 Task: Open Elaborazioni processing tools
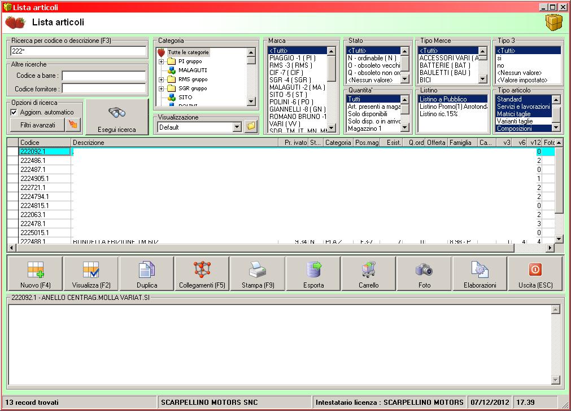480,273
